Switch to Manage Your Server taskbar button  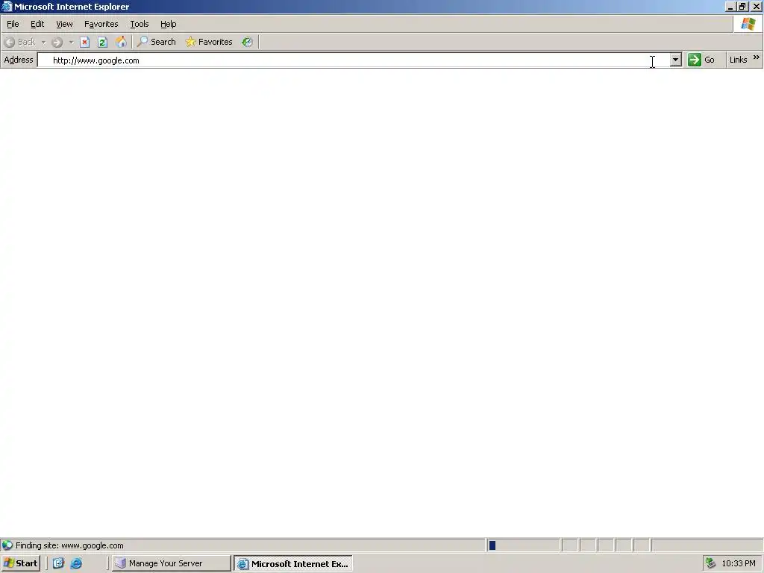click(x=171, y=563)
